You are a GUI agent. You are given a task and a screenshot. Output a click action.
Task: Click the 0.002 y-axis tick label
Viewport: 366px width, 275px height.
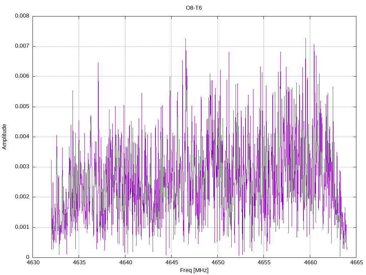tap(22, 197)
